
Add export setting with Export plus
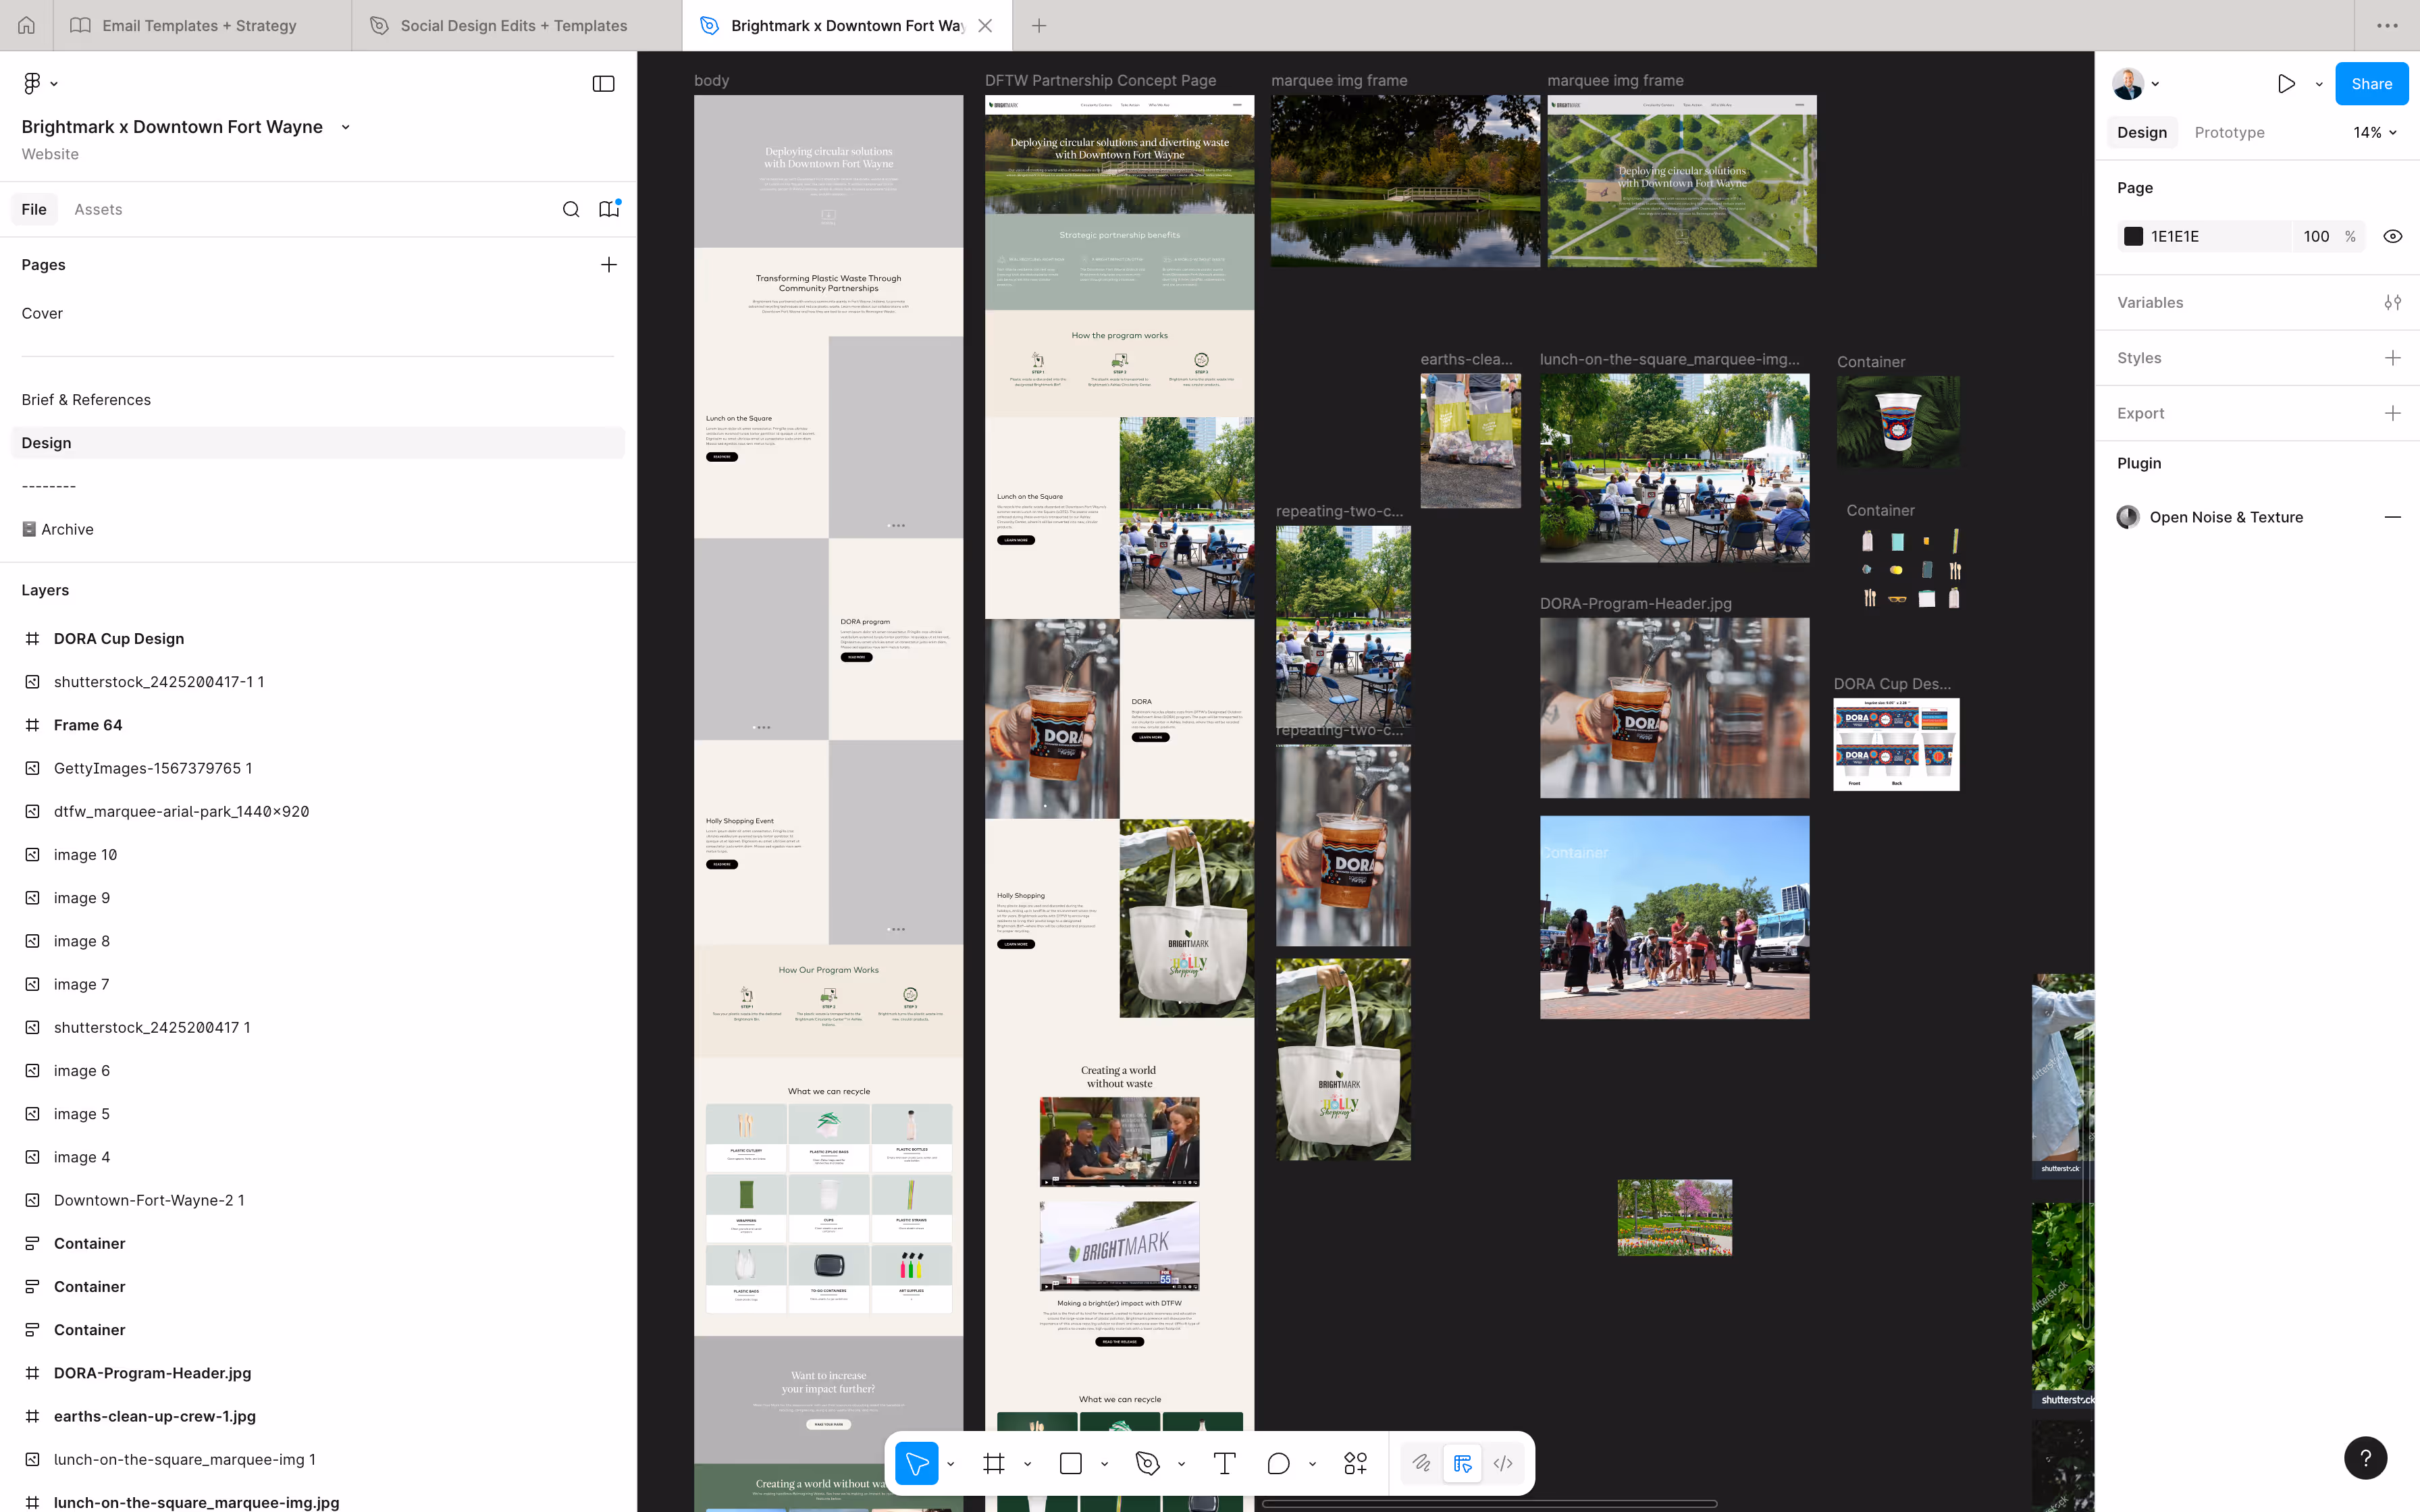2393,413
